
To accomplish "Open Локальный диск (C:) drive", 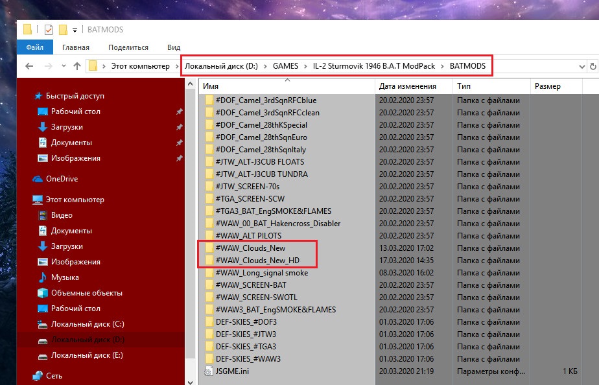I will pos(88,324).
